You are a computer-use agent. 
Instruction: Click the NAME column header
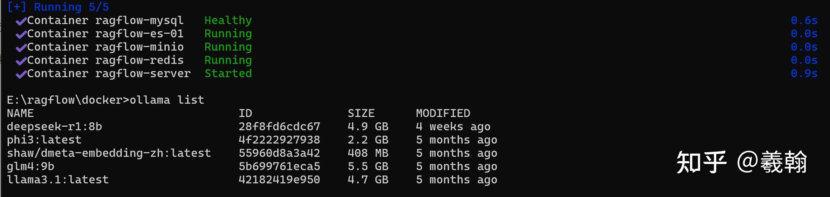(x=20, y=113)
